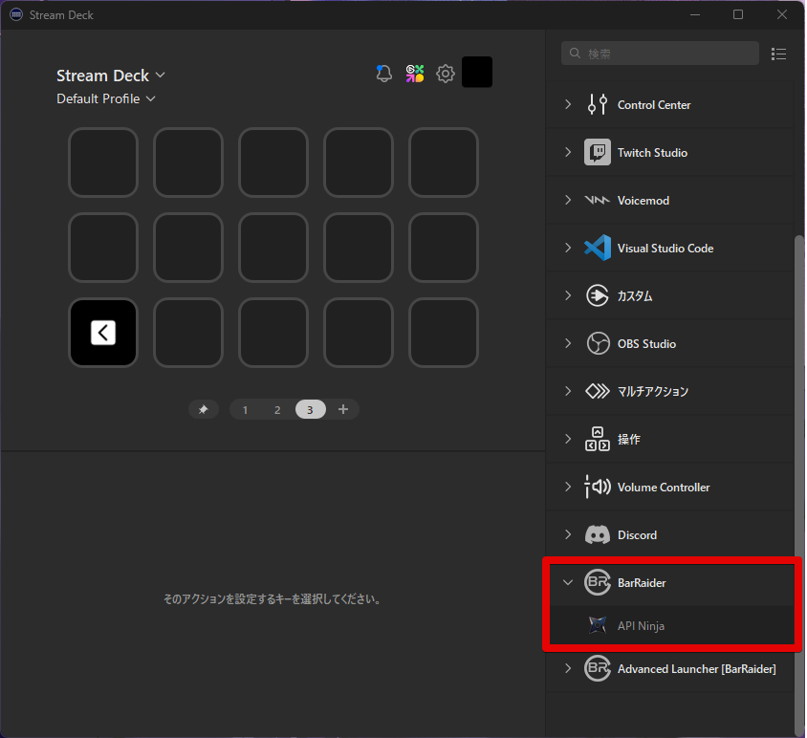
Task: Click the Twitch Studio icon
Action: [597, 152]
